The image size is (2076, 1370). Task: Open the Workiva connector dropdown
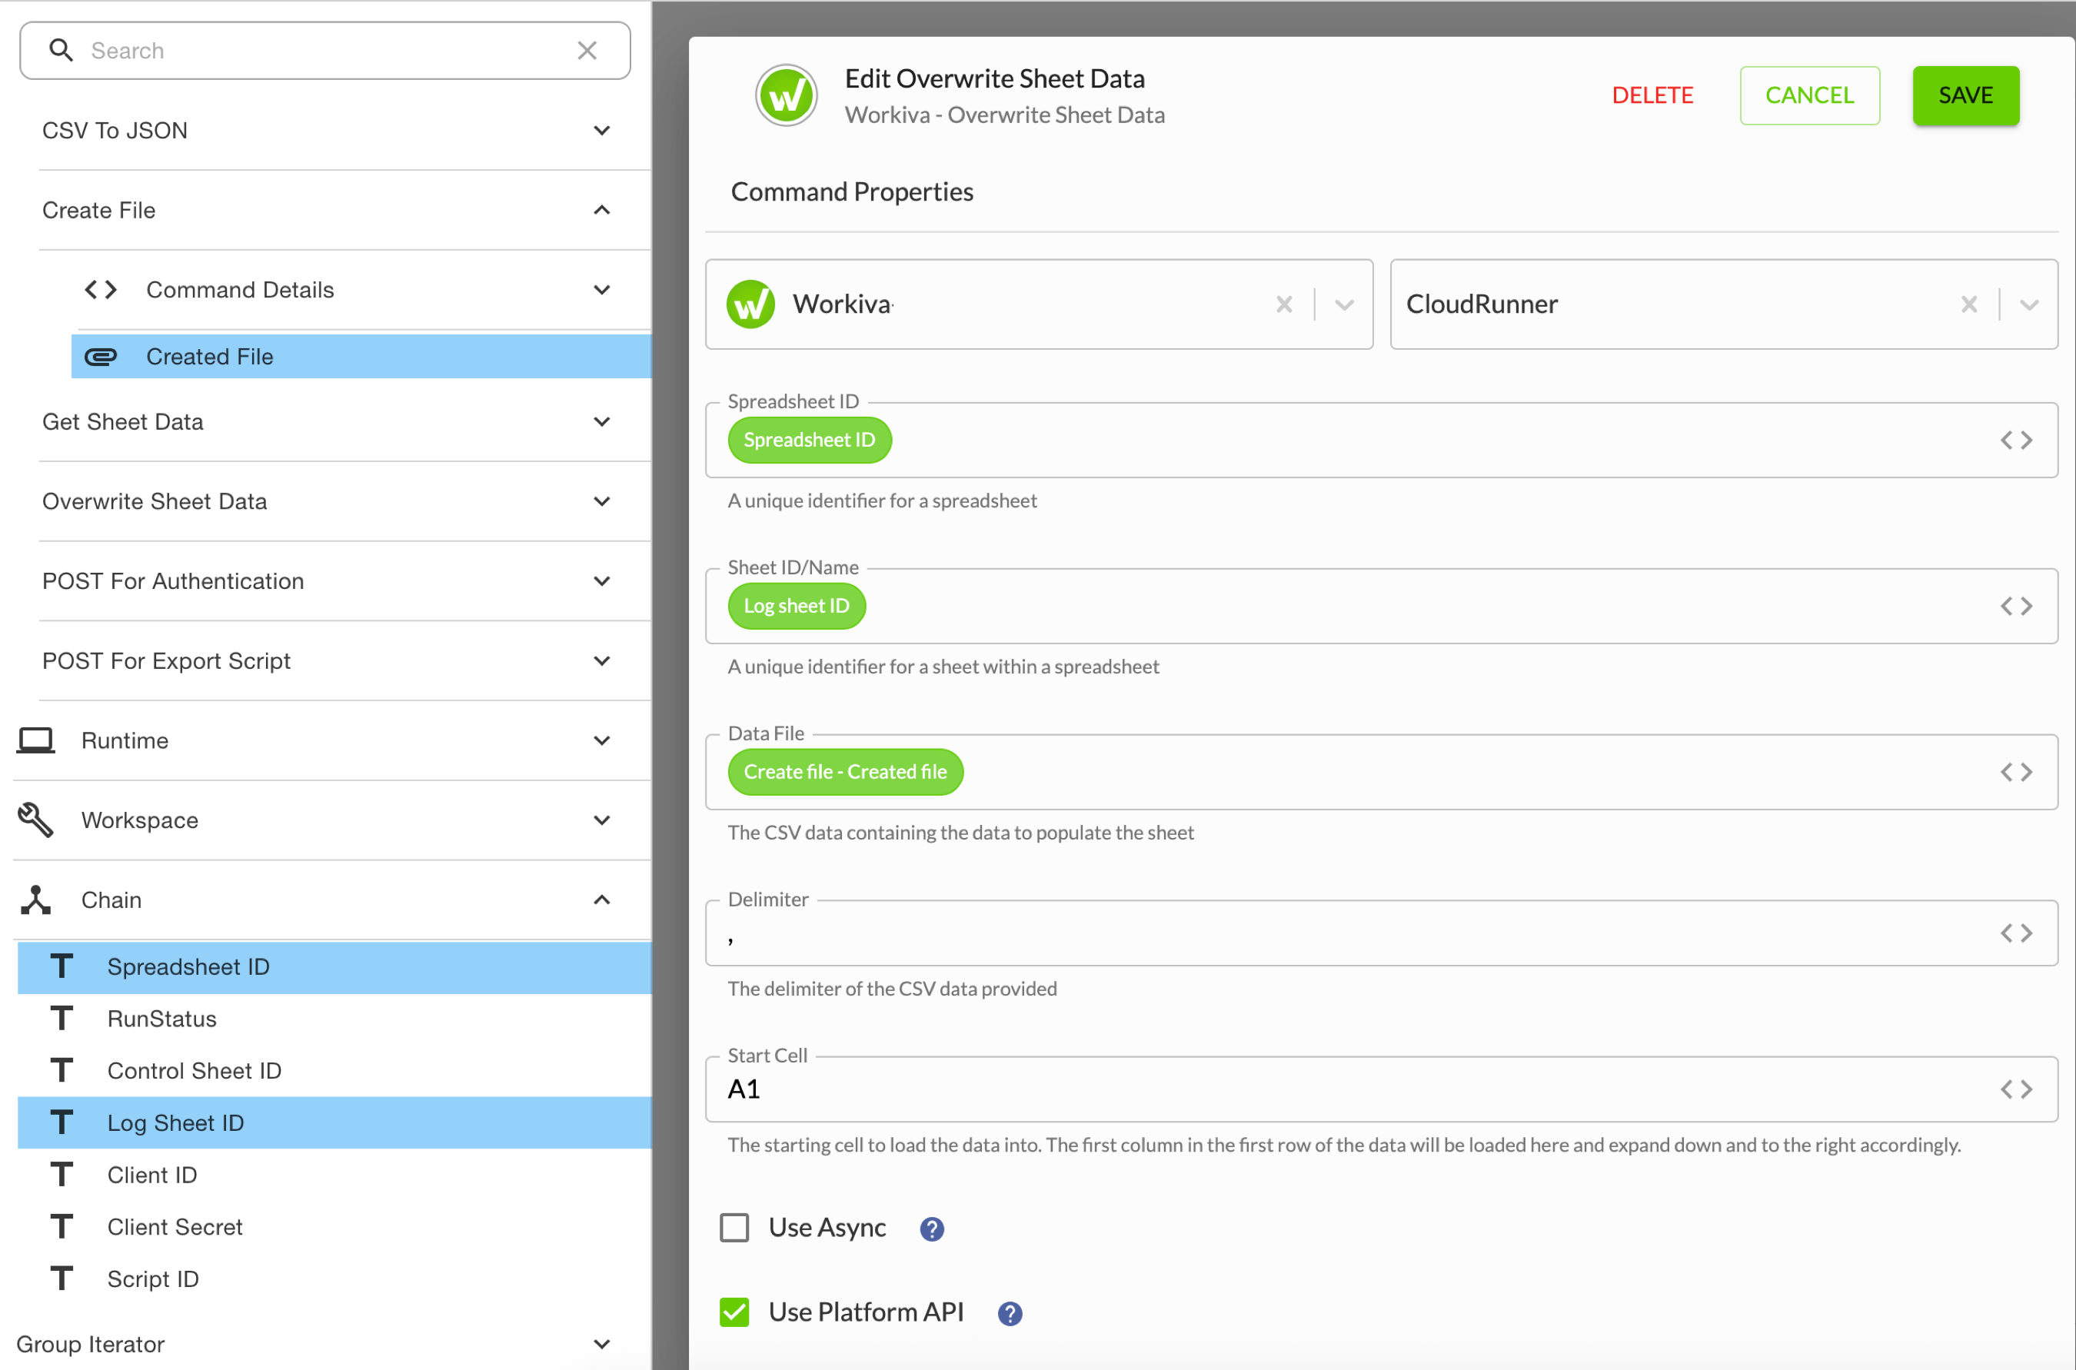coord(1344,304)
